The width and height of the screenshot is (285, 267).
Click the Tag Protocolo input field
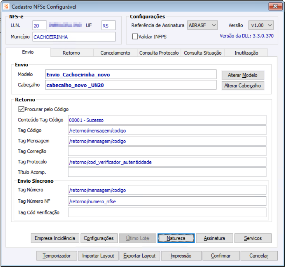click(x=167, y=162)
